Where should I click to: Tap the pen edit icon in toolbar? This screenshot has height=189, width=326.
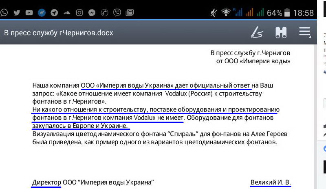pyautogui.click(x=257, y=32)
